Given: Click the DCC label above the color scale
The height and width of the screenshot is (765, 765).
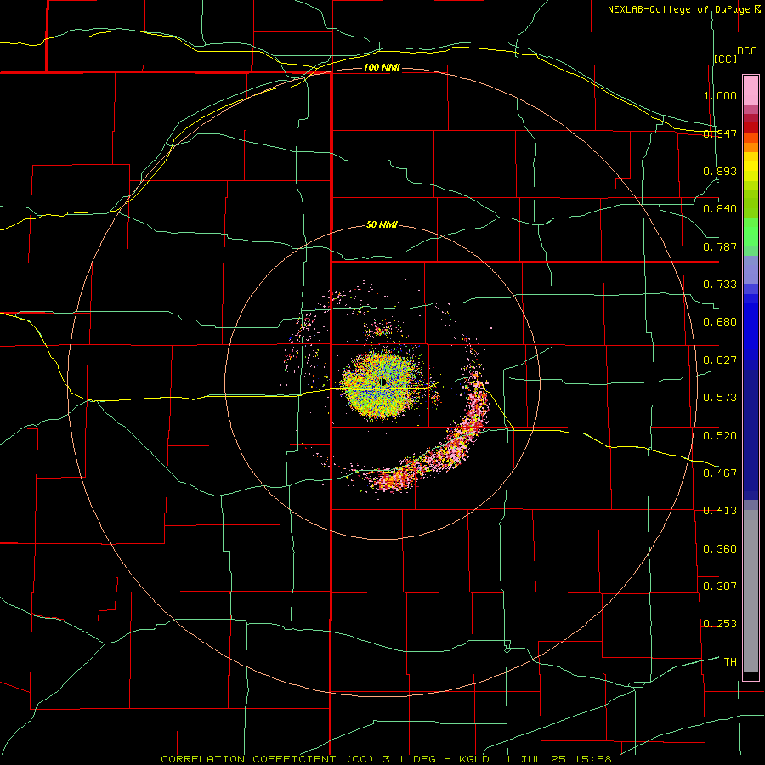Looking at the screenshot, I should point(746,51).
